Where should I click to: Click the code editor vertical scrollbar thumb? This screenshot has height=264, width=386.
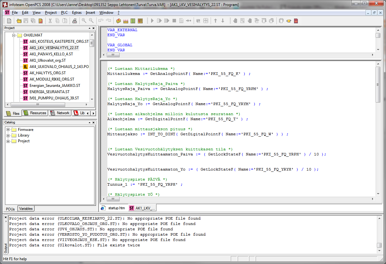(x=378, y=84)
